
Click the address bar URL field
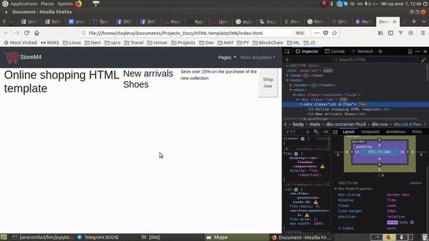[x=189, y=33]
